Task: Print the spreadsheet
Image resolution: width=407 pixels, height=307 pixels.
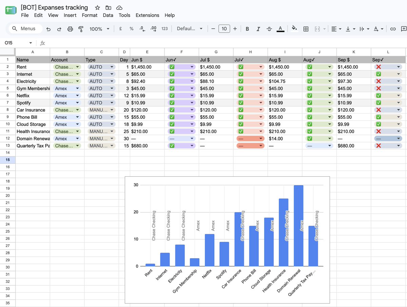Action: click(70, 29)
